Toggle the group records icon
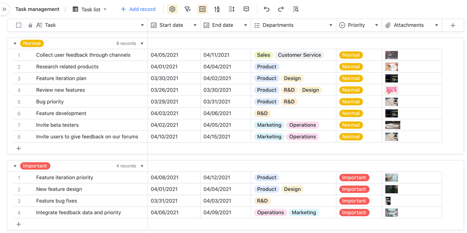Viewport: 467px width, 233px height. [x=202, y=9]
